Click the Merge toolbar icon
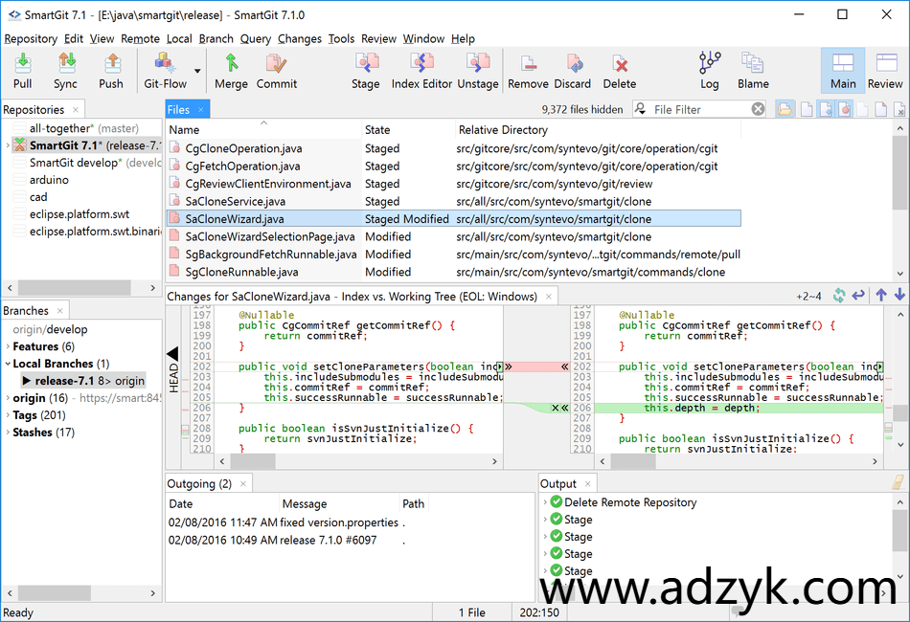Screen dimensions: 910x622 231,70
